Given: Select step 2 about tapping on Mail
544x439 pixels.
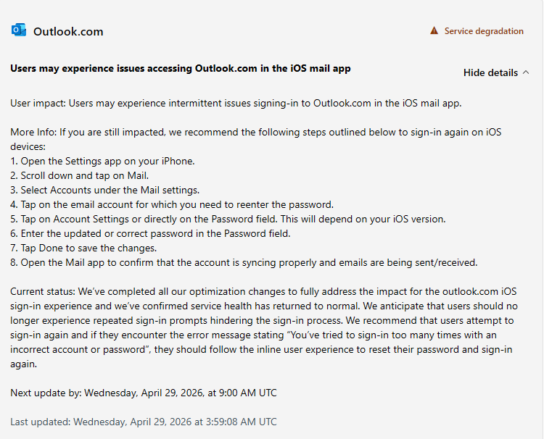Looking at the screenshot, I should 80,175.
